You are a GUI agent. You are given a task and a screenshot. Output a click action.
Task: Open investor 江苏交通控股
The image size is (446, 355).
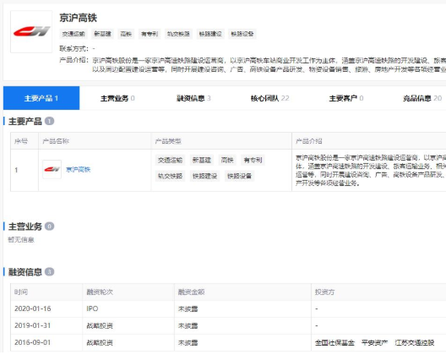click(x=415, y=342)
